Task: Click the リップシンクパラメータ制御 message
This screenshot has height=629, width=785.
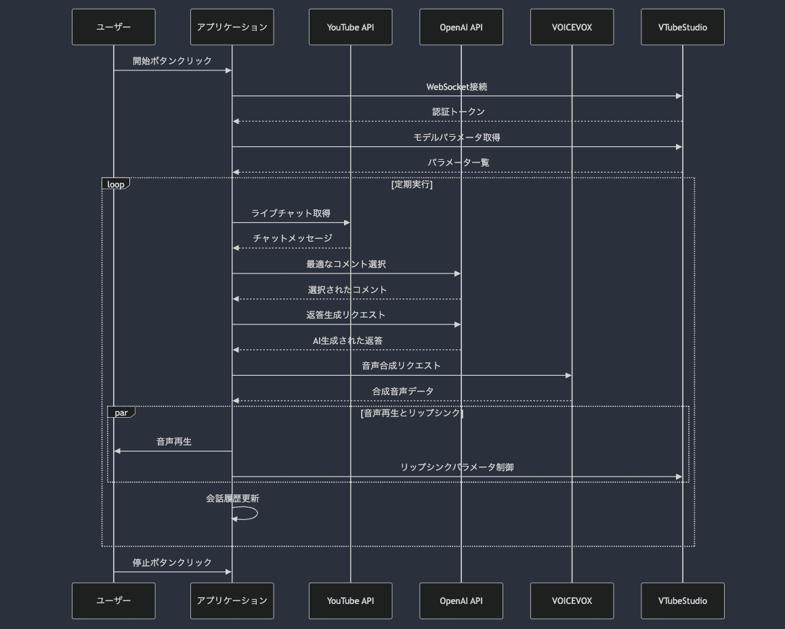Action: pos(457,467)
